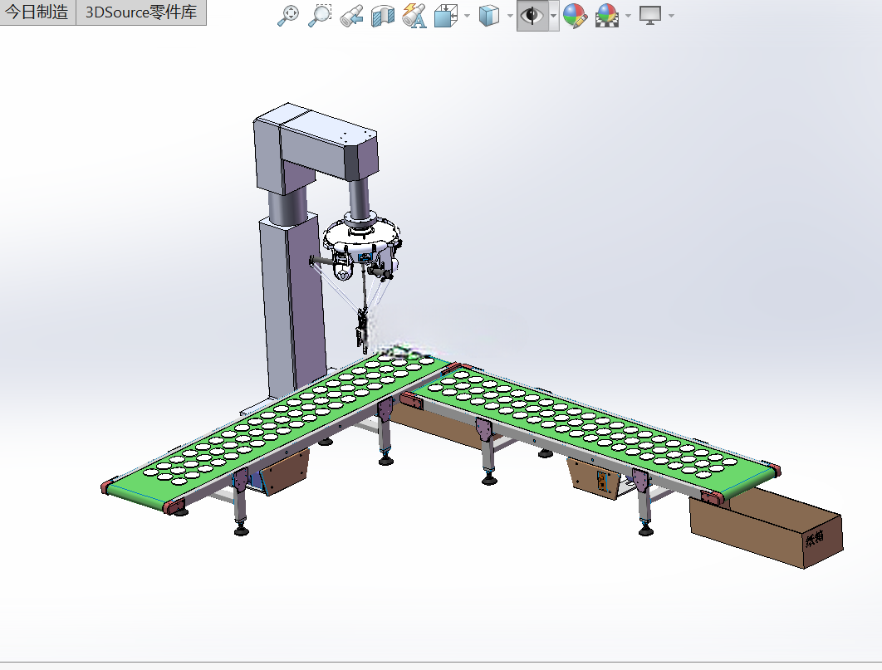Select the Zoom to Area tool
This screenshot has width=882, height=670.
click(320, 16)
